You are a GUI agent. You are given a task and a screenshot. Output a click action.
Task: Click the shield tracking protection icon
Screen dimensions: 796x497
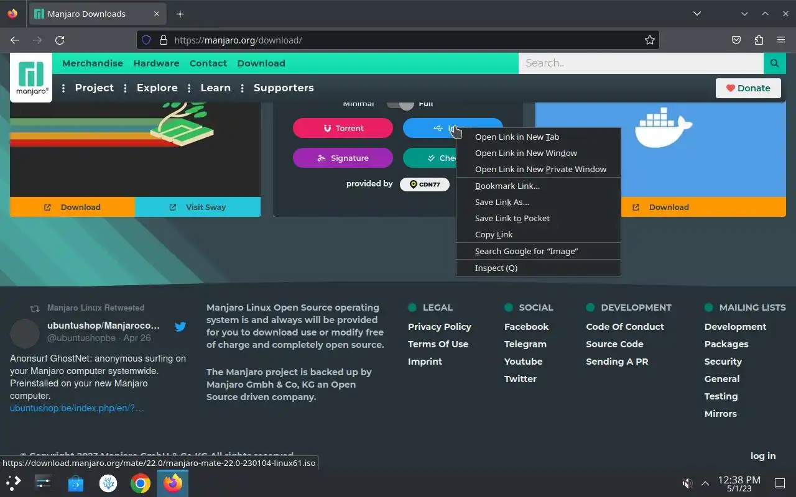tap(146, 40)
